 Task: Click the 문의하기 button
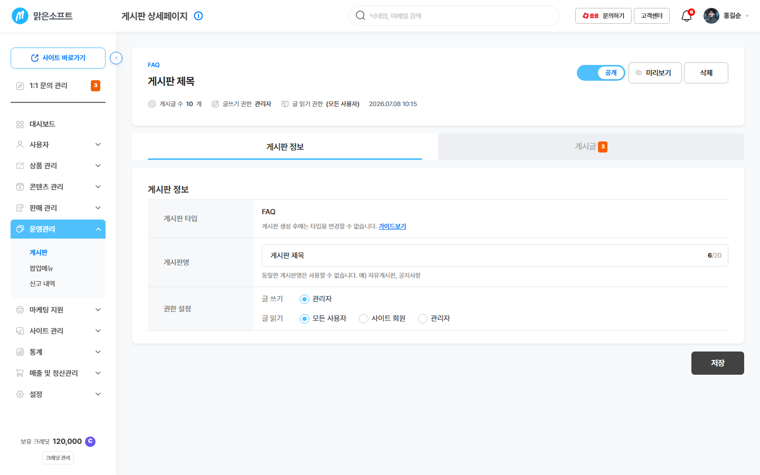coord(603,16)
